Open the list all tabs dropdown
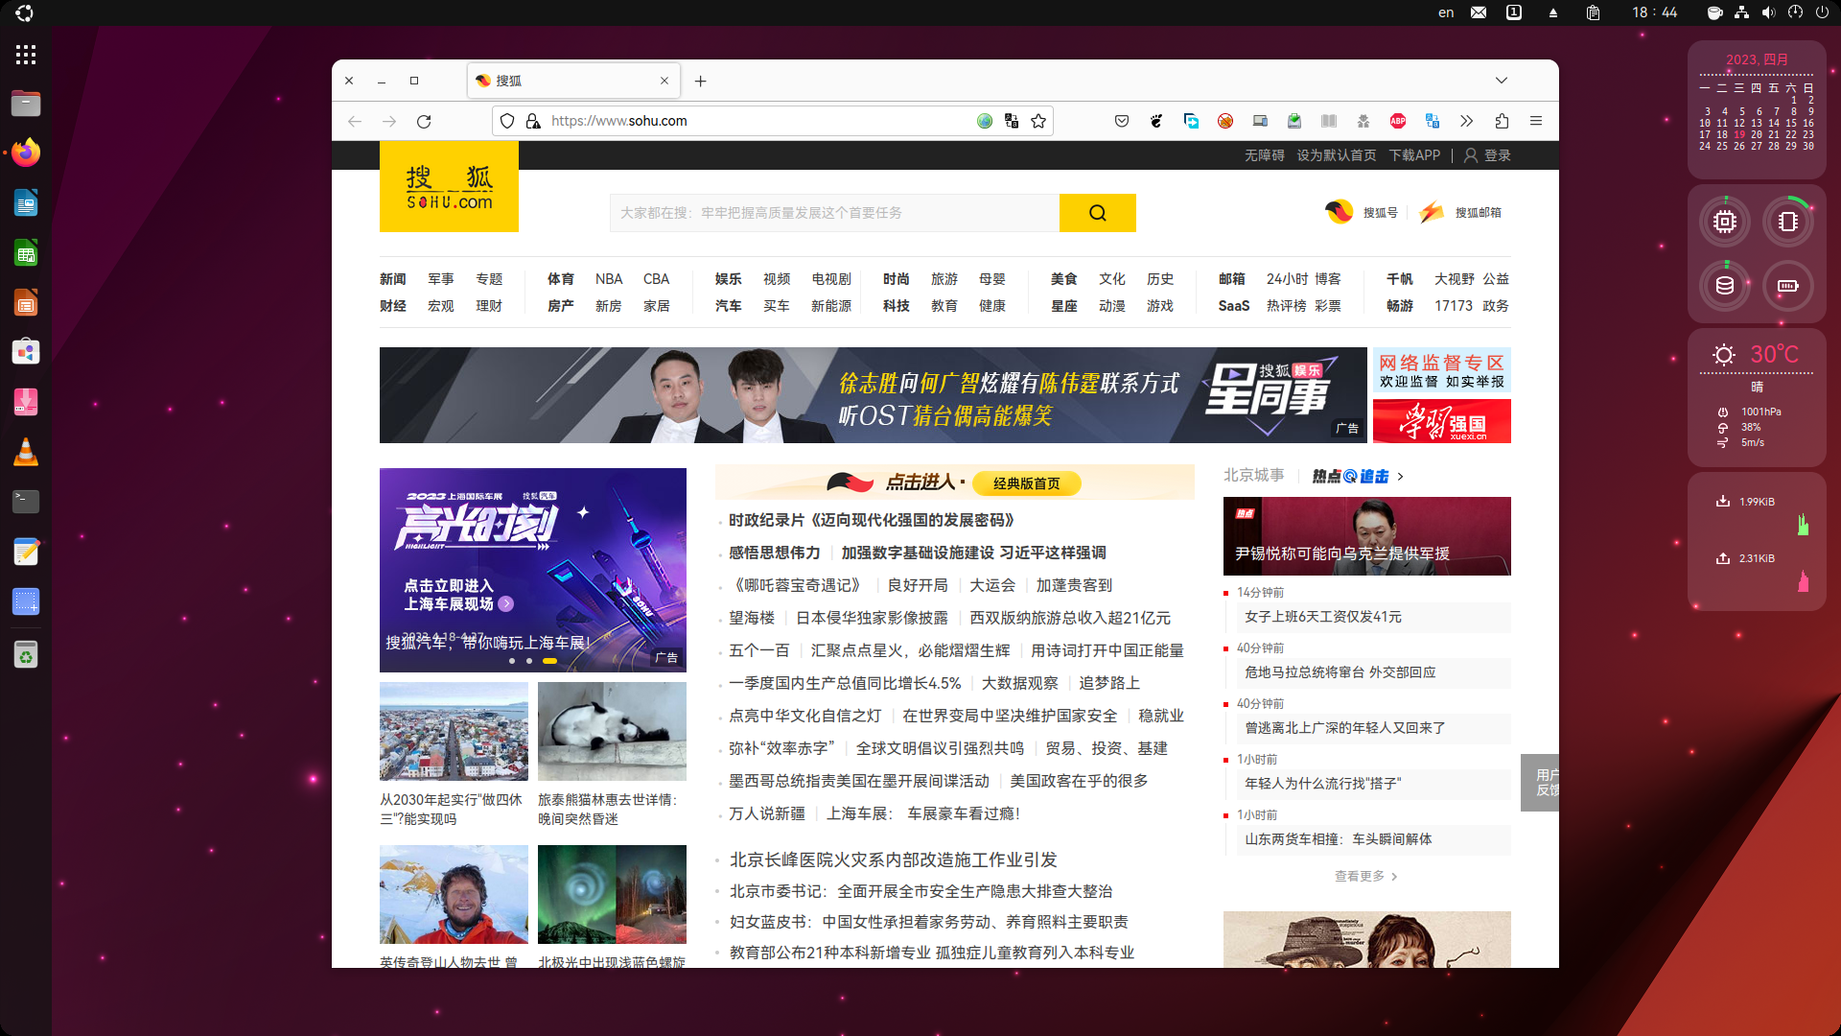This screenshot has height=1036, width=1841. coord(1502,81)
